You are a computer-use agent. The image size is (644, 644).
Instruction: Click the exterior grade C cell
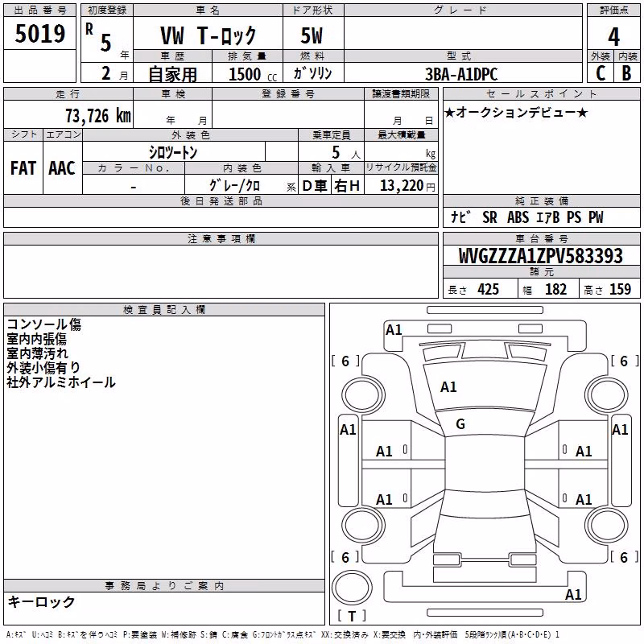click(601, 73)
